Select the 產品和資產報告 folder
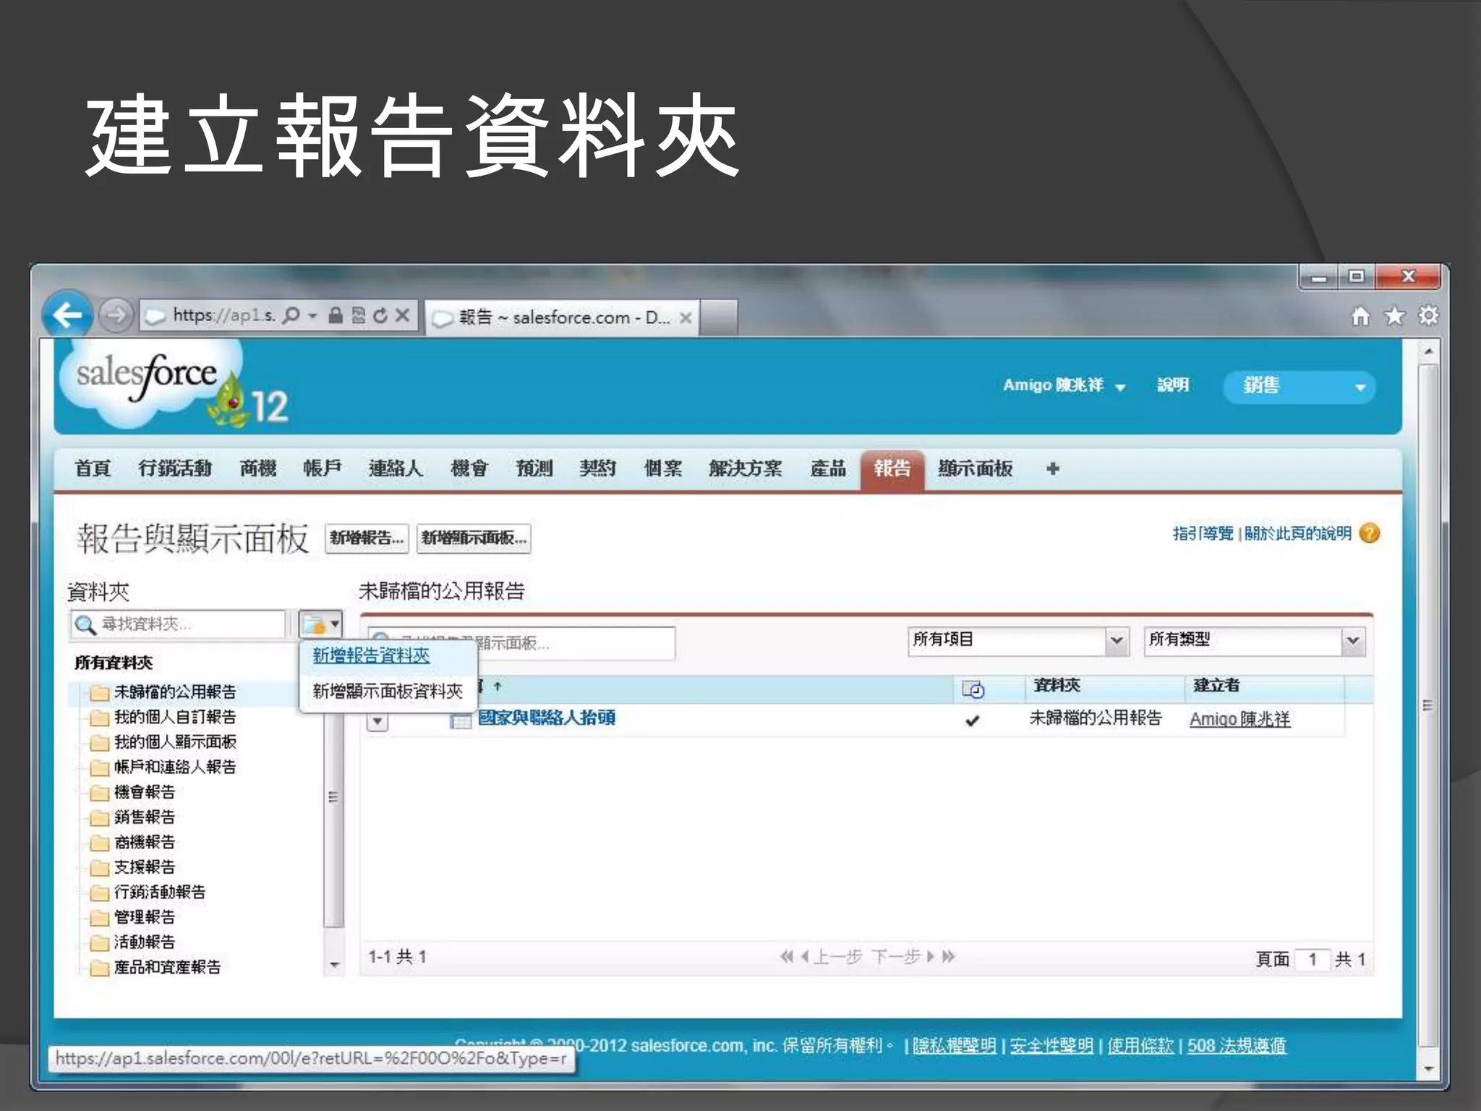Viewport: 1481px width, 1111px height. coord(167,967)
